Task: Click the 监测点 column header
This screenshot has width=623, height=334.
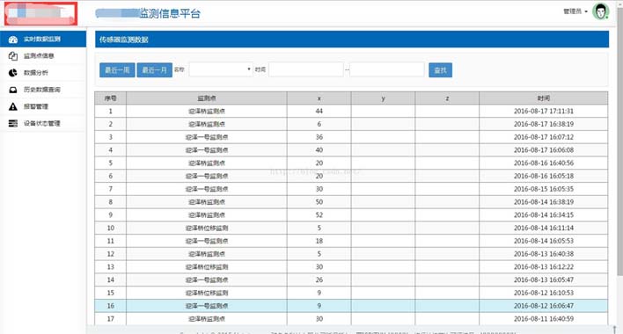Action: click(x=207, y=98)
